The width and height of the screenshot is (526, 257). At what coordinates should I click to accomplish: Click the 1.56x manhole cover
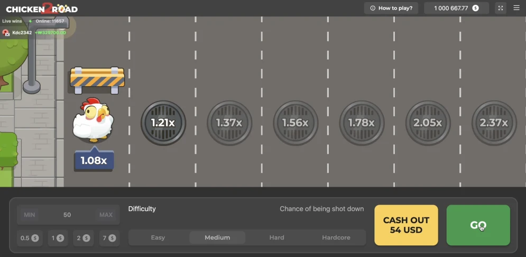[296, 123]
